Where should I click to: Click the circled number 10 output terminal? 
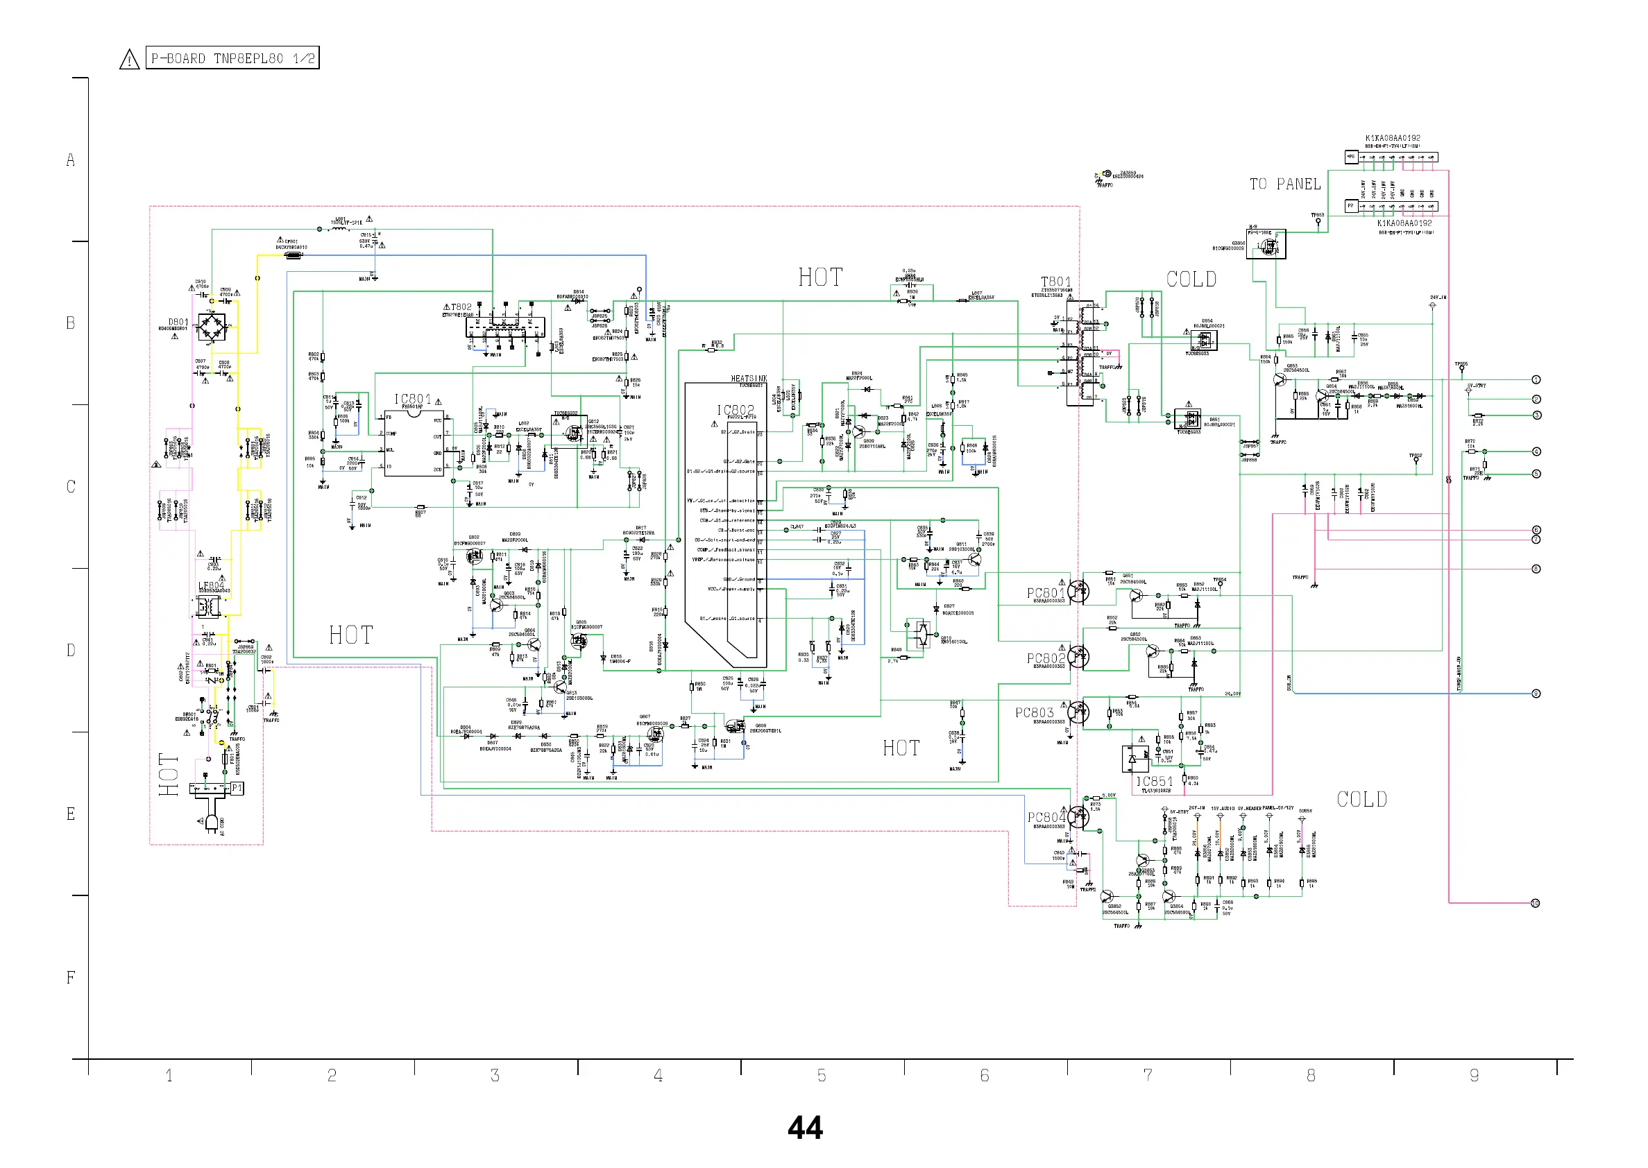point(1534,903)
